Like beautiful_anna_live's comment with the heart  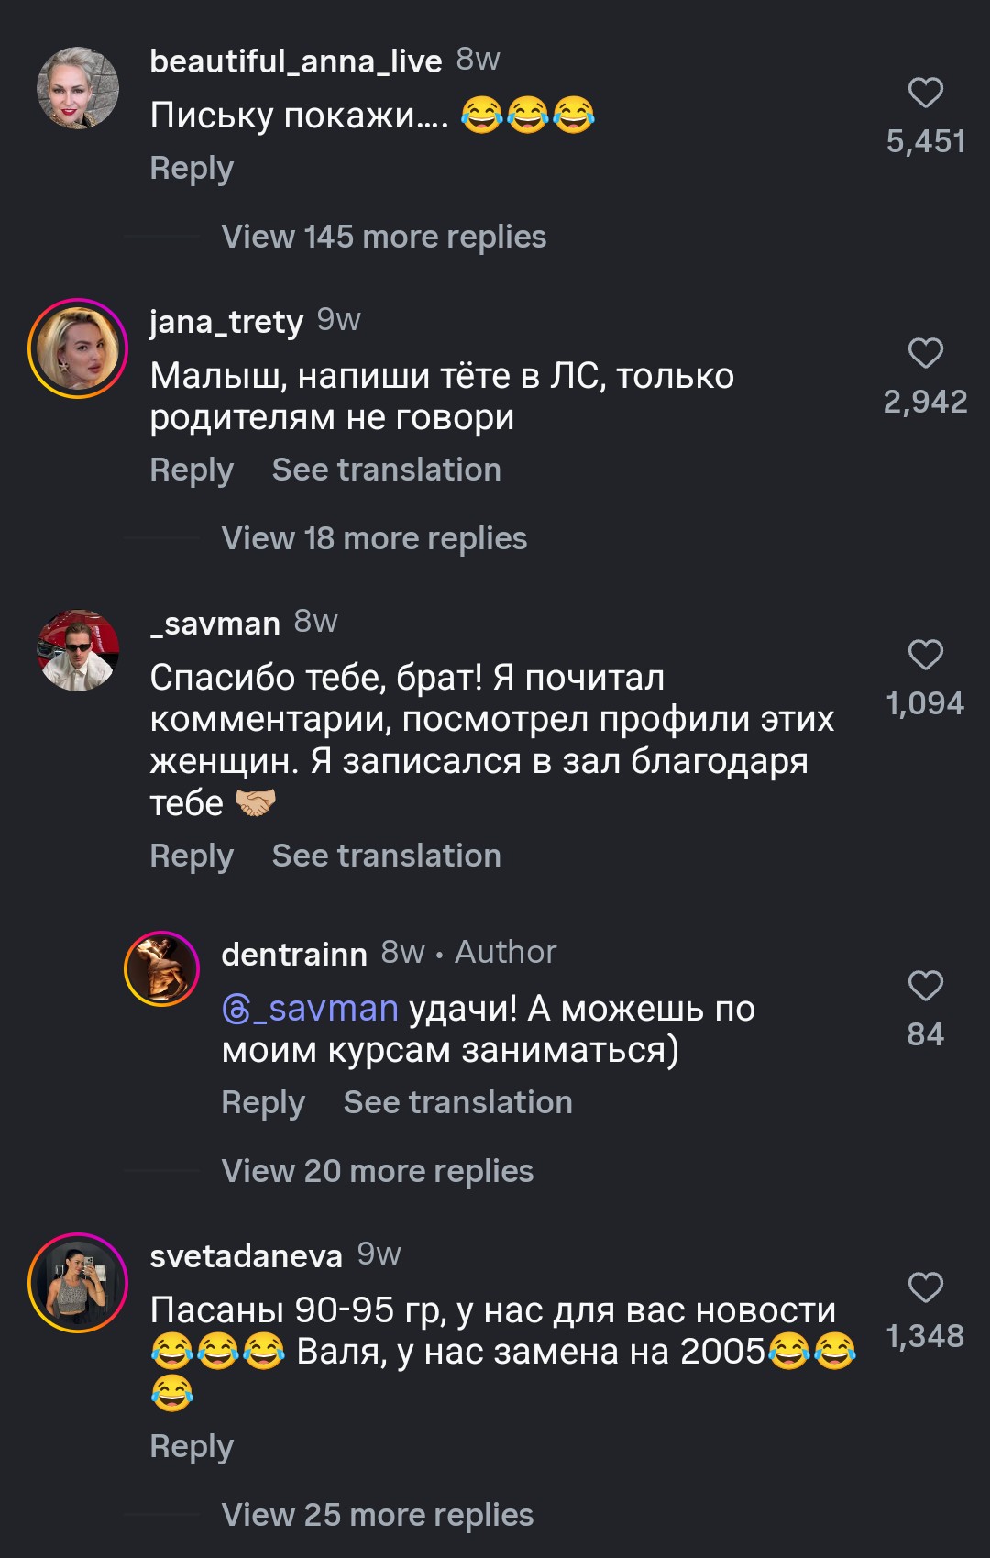click(925, 93)
